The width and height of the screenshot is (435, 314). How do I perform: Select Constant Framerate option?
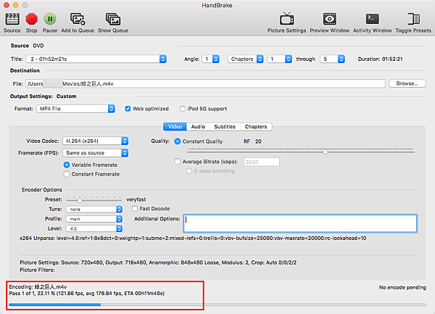(67, 174)
